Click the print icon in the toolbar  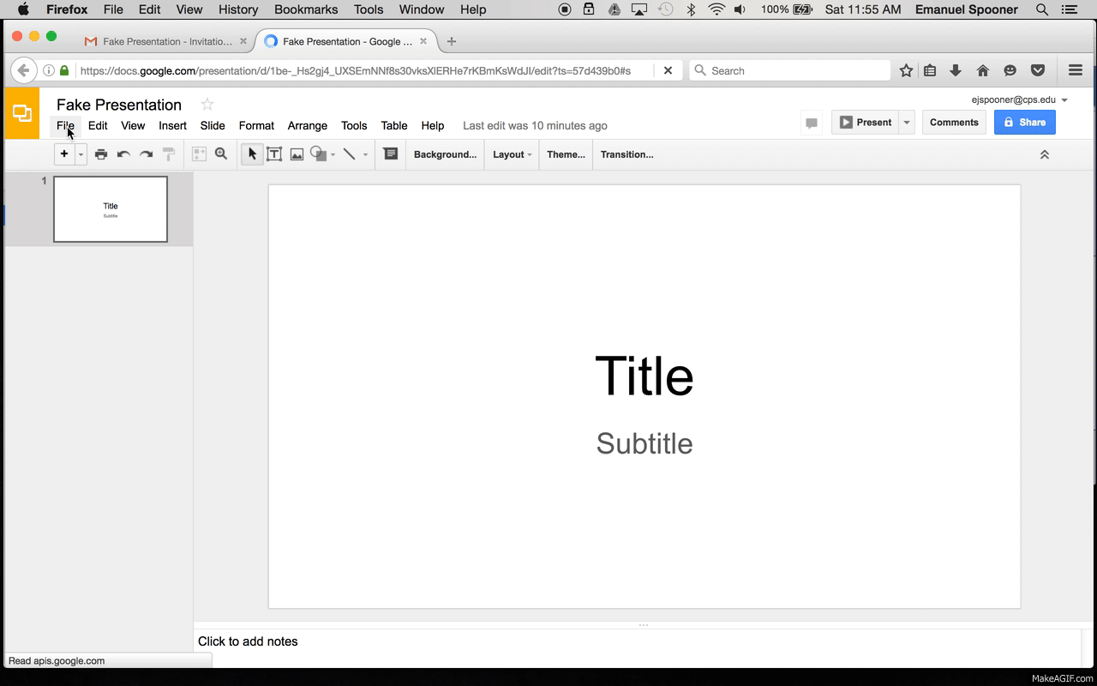pyautogui.click(x=101, y=154)
